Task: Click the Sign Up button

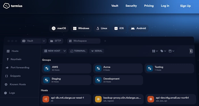Action: click(x=185, y=6)
